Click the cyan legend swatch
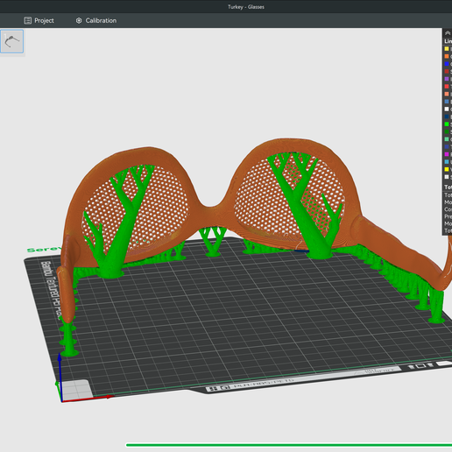This screenshot has height=452, width=452. tap(447, 162)
